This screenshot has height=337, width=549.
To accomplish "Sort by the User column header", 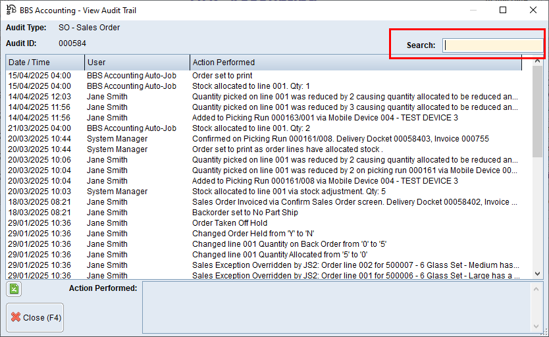I will pyautogui.click(x=137, y=63).
